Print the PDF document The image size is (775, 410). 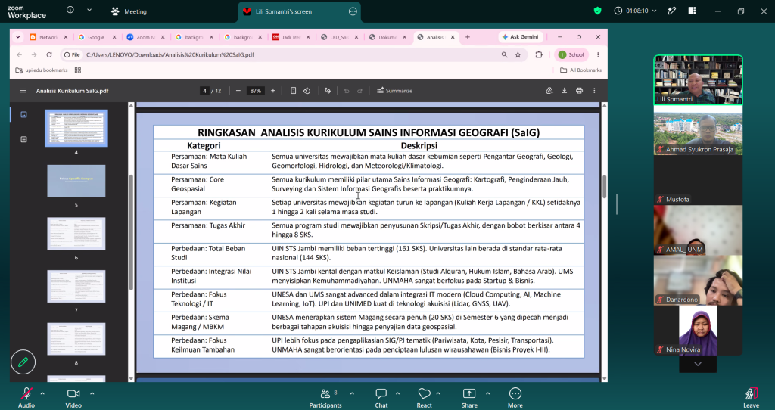click(x=579, y=91)
